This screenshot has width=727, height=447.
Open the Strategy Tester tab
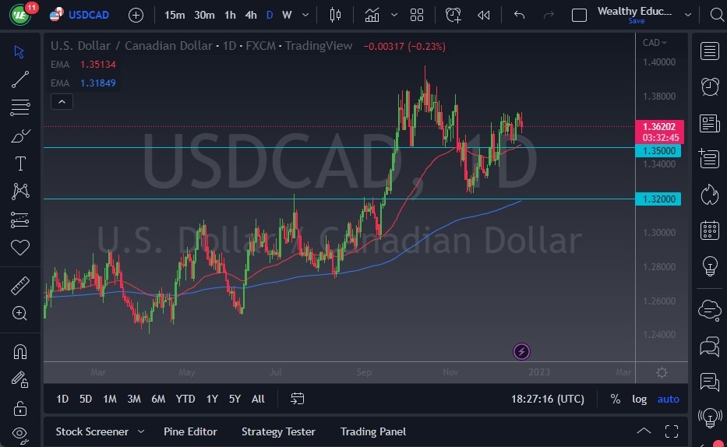(278, 431)
